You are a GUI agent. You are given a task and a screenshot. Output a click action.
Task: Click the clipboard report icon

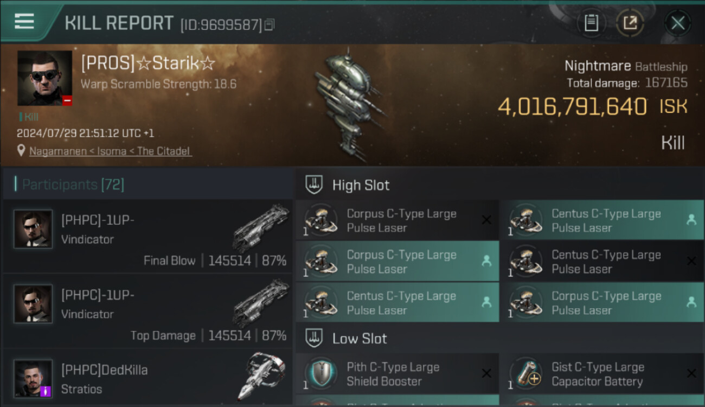coord(591,23)
